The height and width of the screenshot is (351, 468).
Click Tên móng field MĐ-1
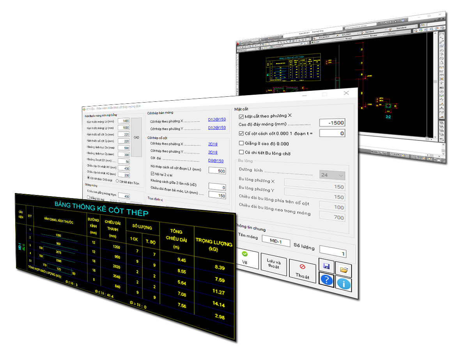(276, 241)
